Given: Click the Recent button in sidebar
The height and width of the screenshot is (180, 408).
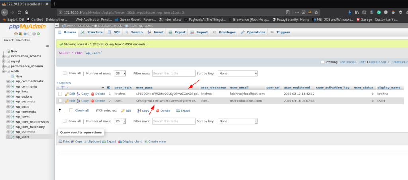Looking at the screenshot, I should 8,40.
